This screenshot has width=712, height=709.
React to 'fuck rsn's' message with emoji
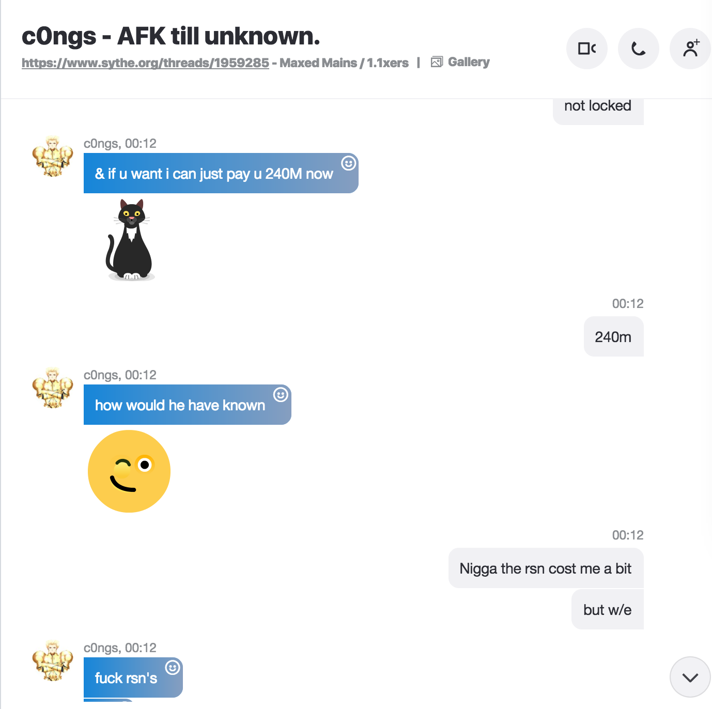pyautogui.click(x=173, y=668)
